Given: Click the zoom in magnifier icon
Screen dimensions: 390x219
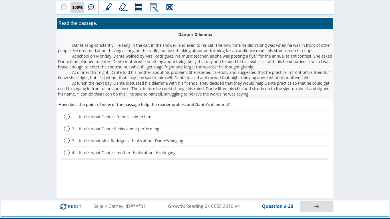Looking at the screenshot, I should pos(91,7).
